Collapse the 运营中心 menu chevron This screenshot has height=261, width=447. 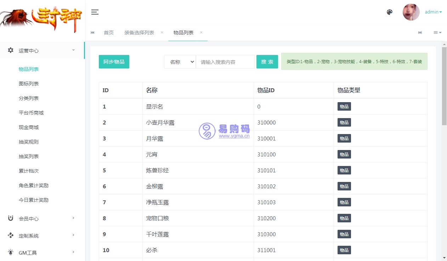pyautogui.click(x=73, y=50)
